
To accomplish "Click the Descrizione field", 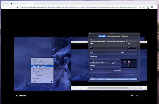I will coord(105,63).
